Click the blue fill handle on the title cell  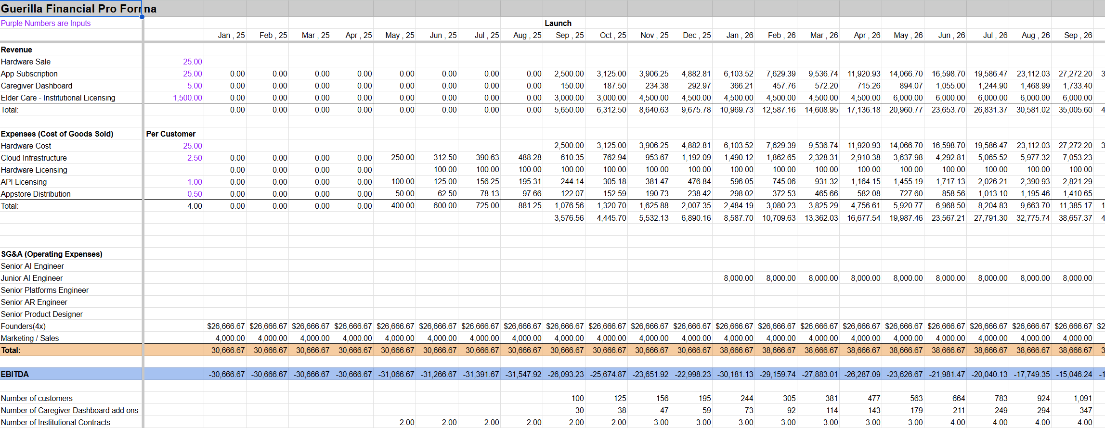(142, 17)
